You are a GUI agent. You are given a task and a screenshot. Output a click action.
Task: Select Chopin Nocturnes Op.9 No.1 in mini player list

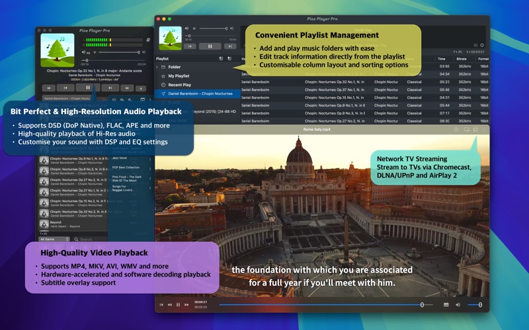tap(73, 160)
